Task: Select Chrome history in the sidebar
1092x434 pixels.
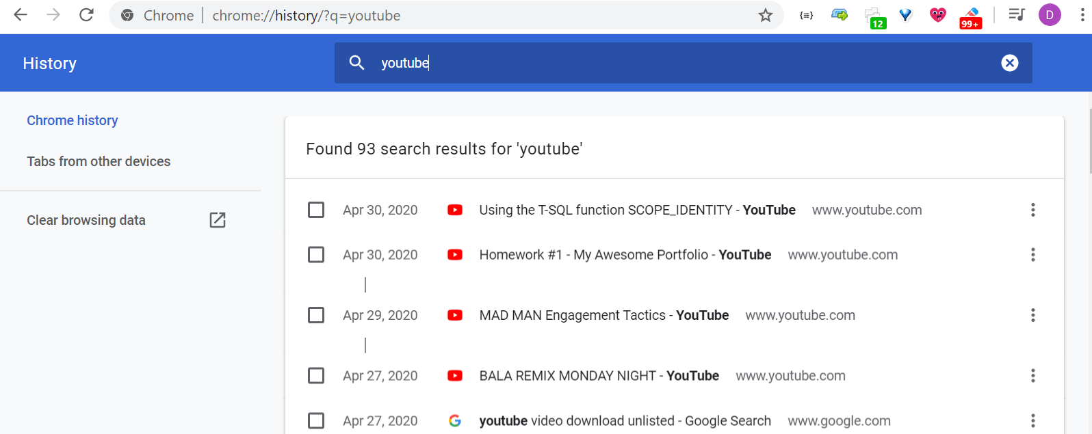Action: [73, 120]
